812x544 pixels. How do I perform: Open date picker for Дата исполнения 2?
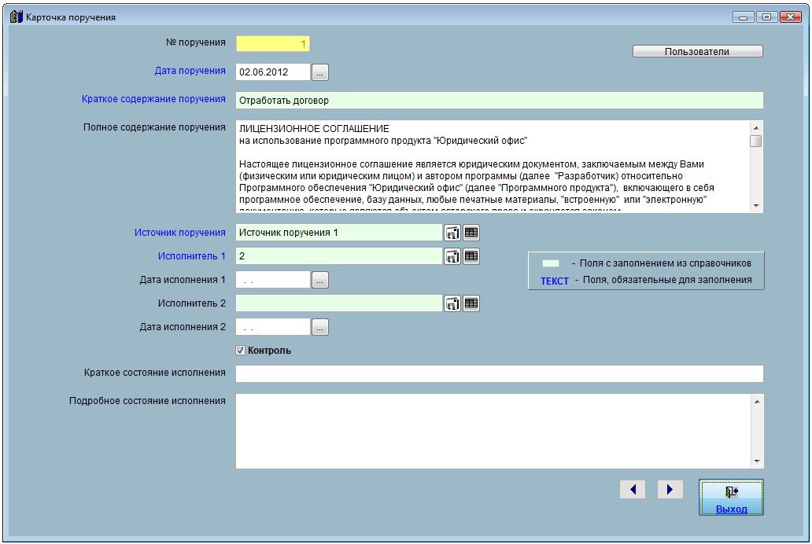(x=320, y=327)
